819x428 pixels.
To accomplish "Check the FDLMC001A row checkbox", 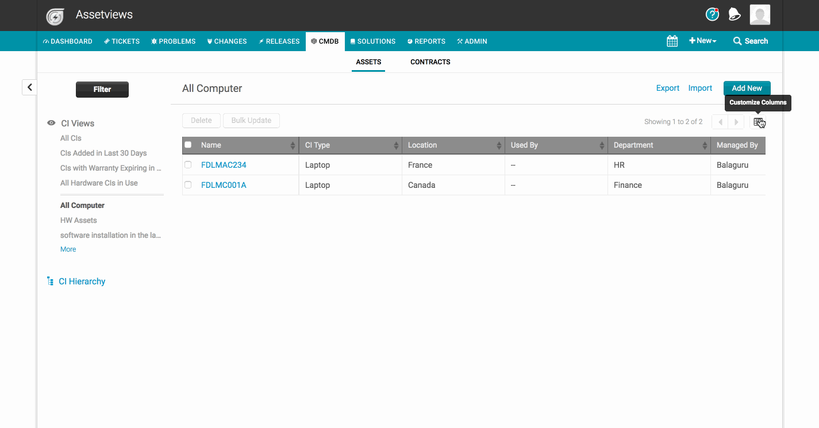I will point(188,185).
